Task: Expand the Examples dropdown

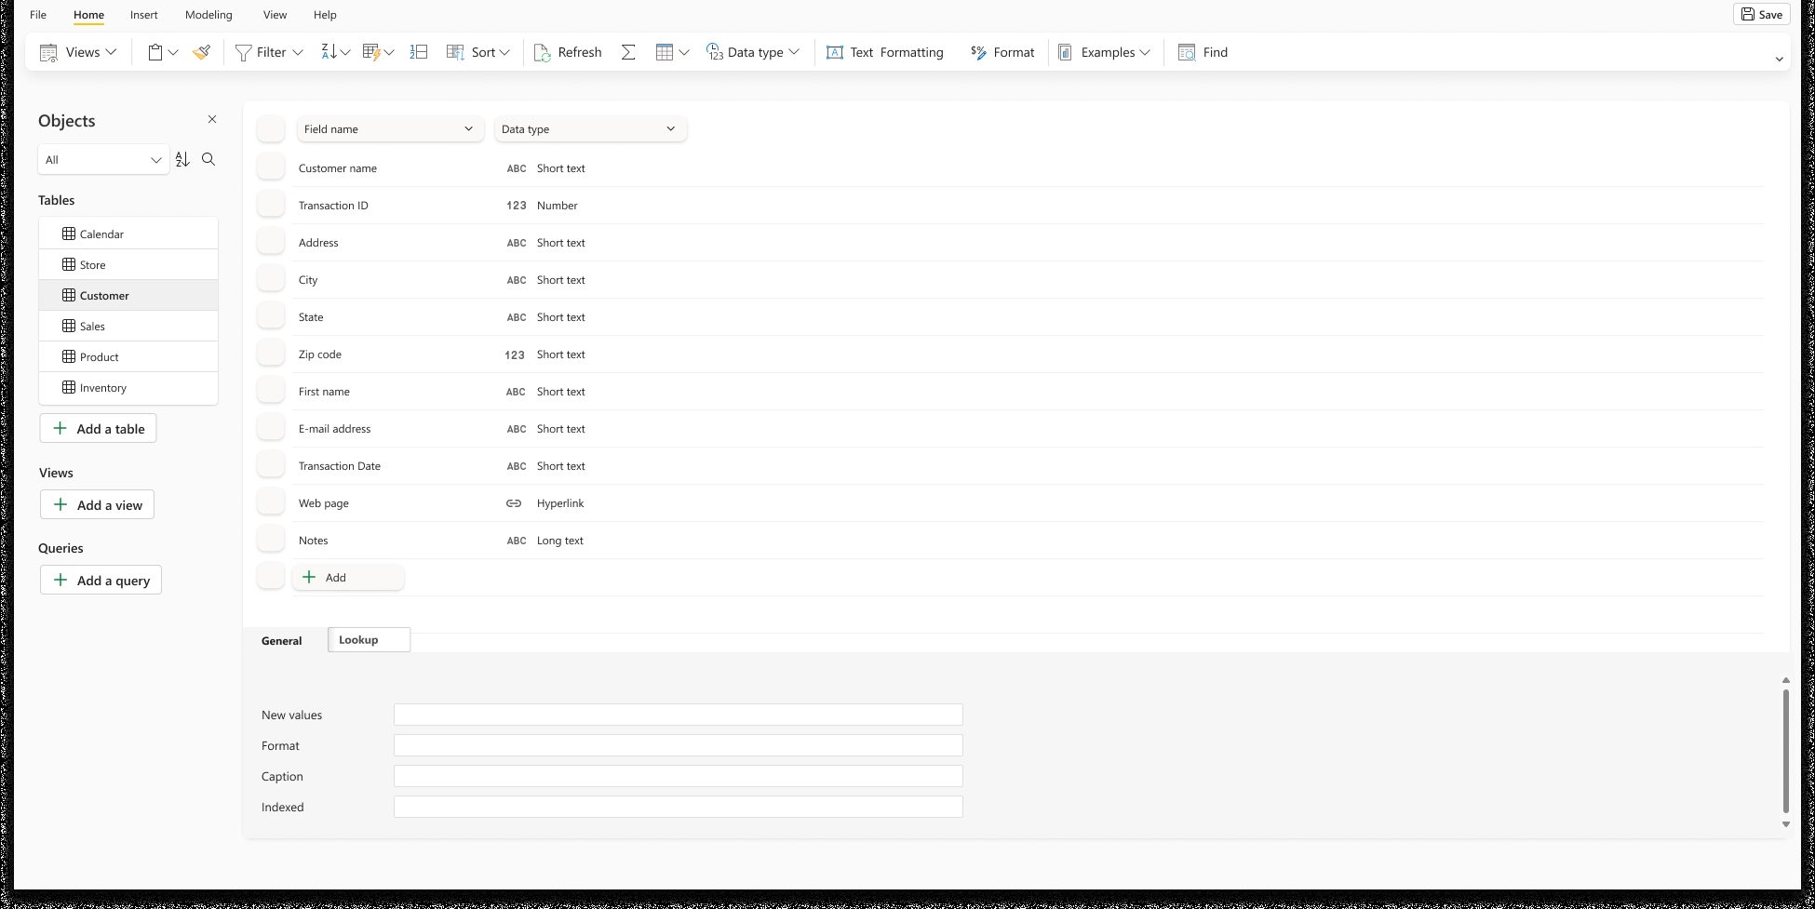Action: (x=1105, y=52)
